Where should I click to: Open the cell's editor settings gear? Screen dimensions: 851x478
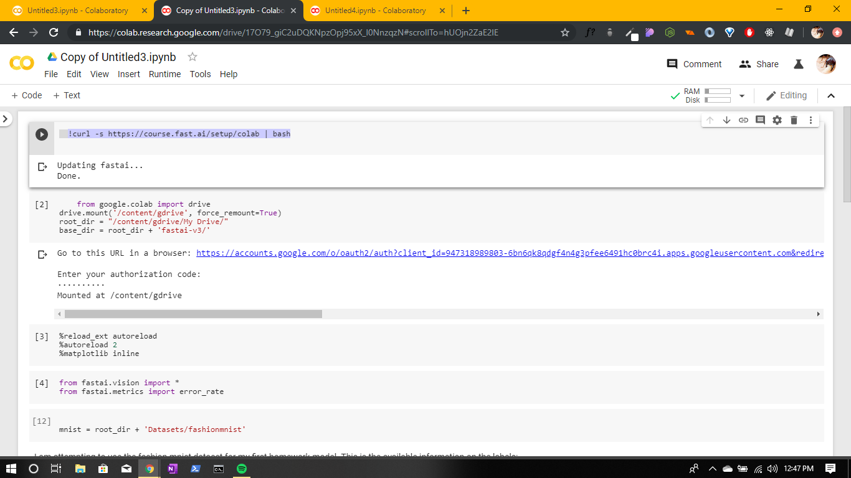(777, 120)
